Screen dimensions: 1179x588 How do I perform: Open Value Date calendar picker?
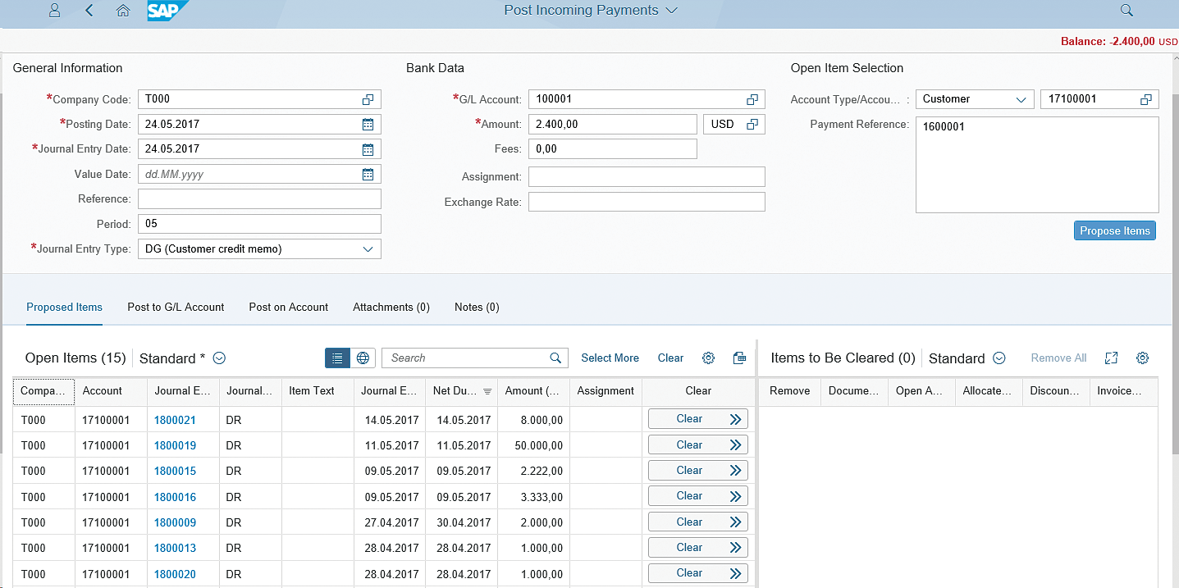pos(368,174)
